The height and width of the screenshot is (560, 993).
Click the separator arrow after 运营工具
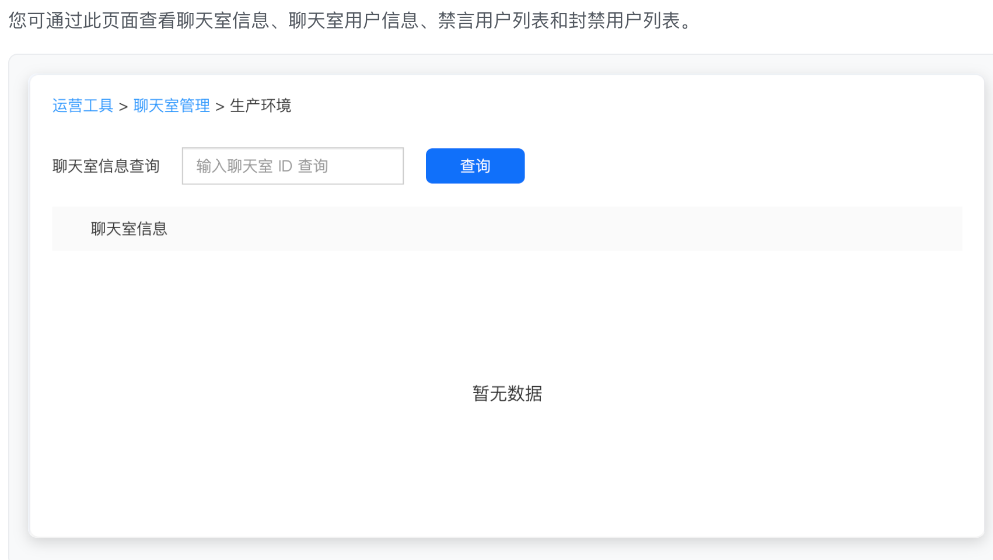tap(123, 106)
